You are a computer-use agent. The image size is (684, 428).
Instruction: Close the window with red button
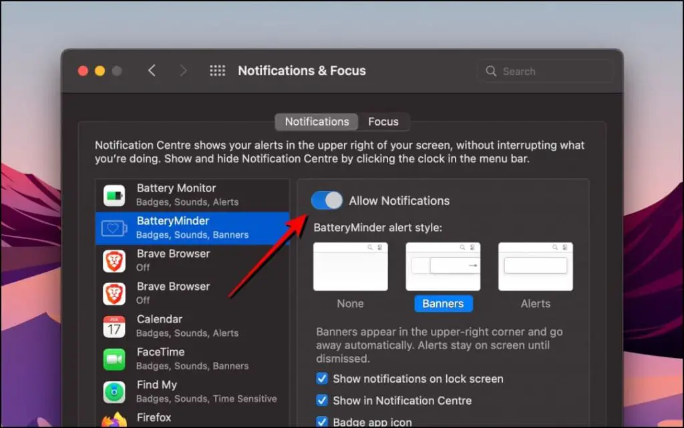click(x=83, y=71)
